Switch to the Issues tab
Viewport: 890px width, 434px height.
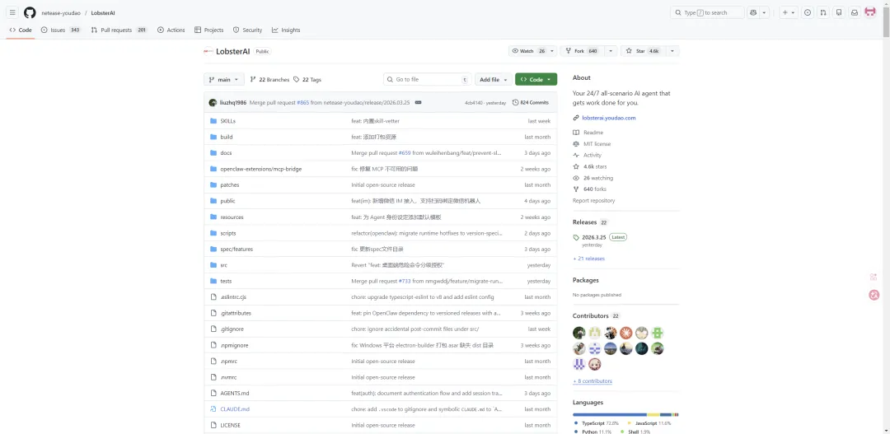pyautogui.click(x=61, y=30)
